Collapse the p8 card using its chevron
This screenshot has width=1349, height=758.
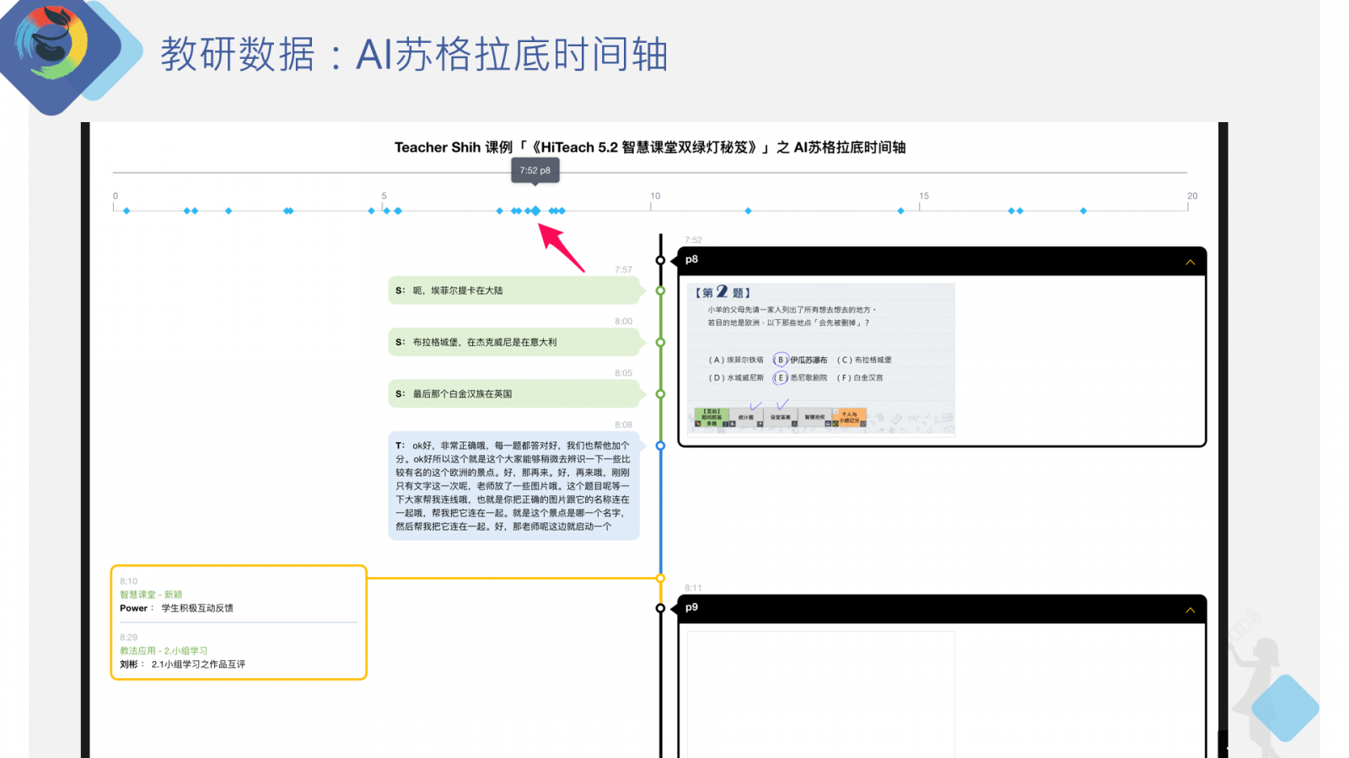[x=1190, y=263]
